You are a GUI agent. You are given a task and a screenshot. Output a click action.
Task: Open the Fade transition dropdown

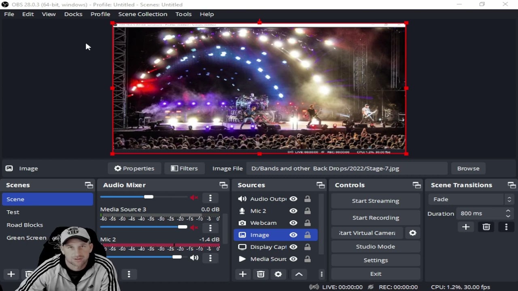coord(471,199)
